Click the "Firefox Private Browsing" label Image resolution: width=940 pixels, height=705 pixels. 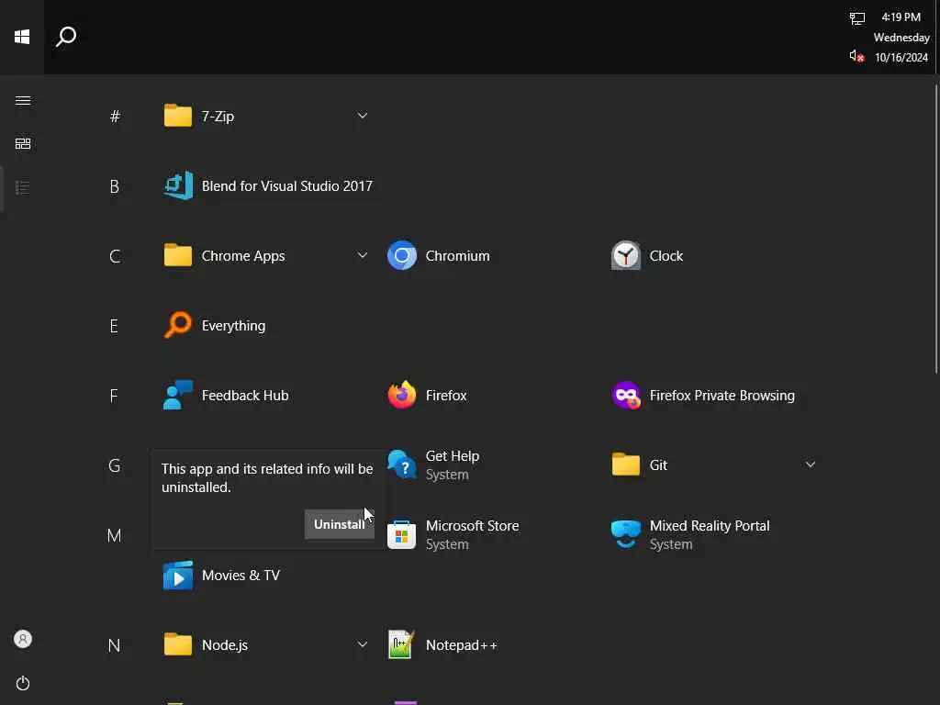click(722, 395)
